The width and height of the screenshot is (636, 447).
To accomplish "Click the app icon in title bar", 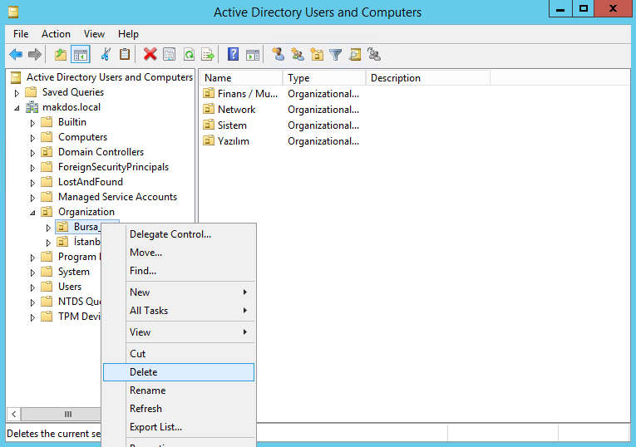I will coord(13,12).
